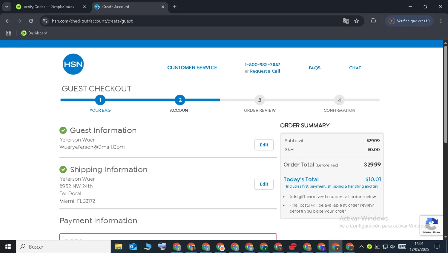Open the Dashboard bookmark
448x253 pixels.
34,33
